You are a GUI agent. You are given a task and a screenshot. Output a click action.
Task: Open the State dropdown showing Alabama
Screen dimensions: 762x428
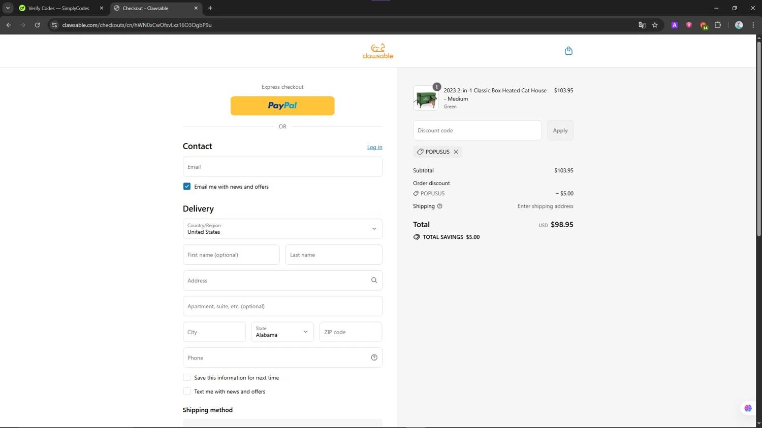[282, 332]
